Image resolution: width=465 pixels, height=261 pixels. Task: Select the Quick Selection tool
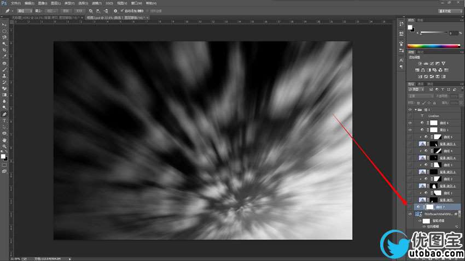(4, 44)
